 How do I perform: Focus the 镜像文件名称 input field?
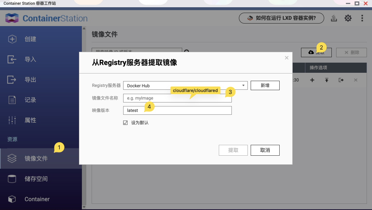(x=177, y=98)
